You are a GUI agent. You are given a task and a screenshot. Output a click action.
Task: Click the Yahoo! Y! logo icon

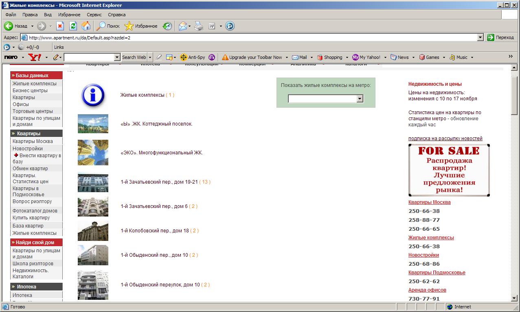tap(35, 57)
